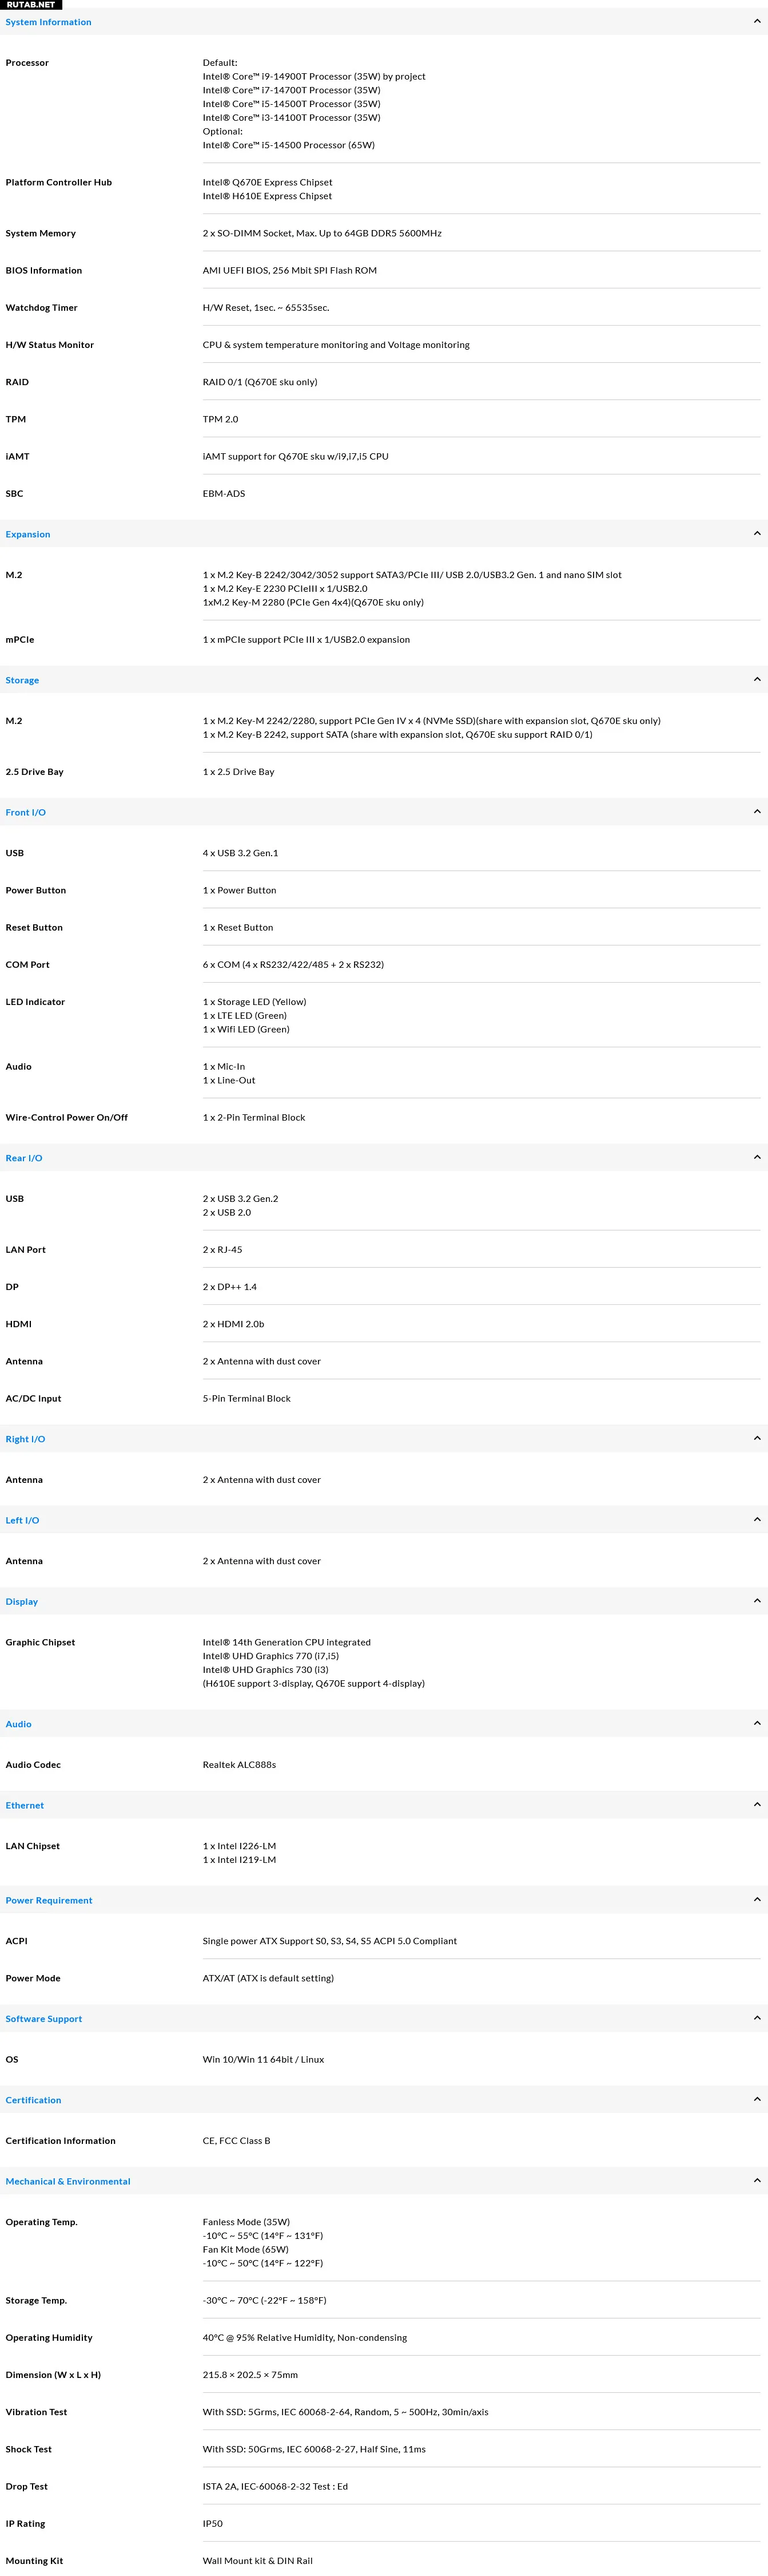Select the Drop Test ISTA 2A value
768x2576 pixels.
[276, 2486]
